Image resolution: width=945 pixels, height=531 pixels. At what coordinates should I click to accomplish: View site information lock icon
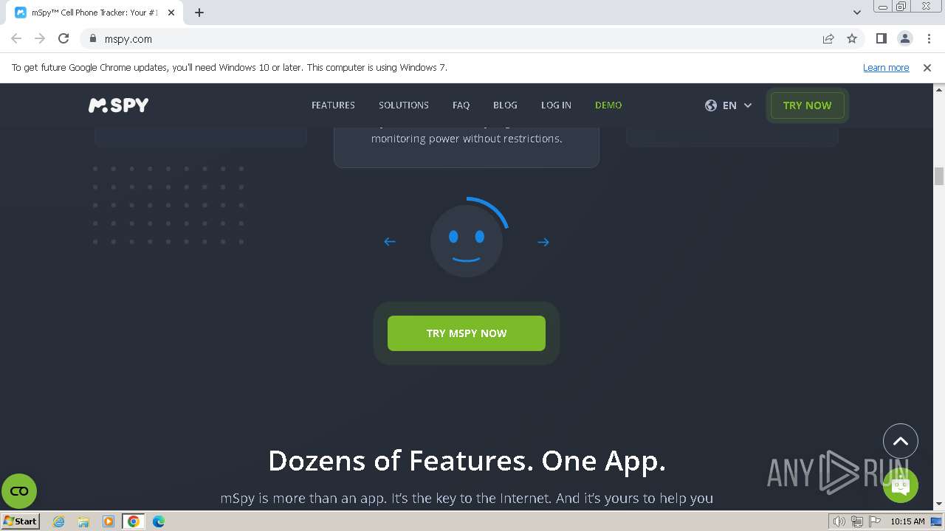click(x=92, y=39)
